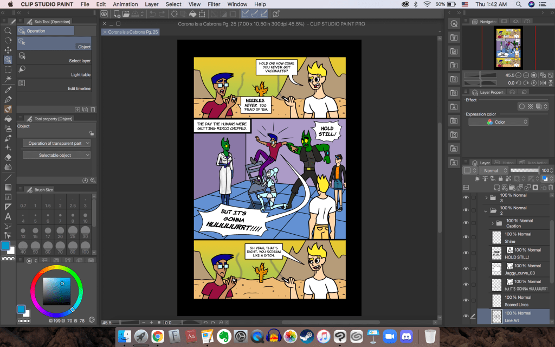Select the Eyedropper tool

point(8,89)
